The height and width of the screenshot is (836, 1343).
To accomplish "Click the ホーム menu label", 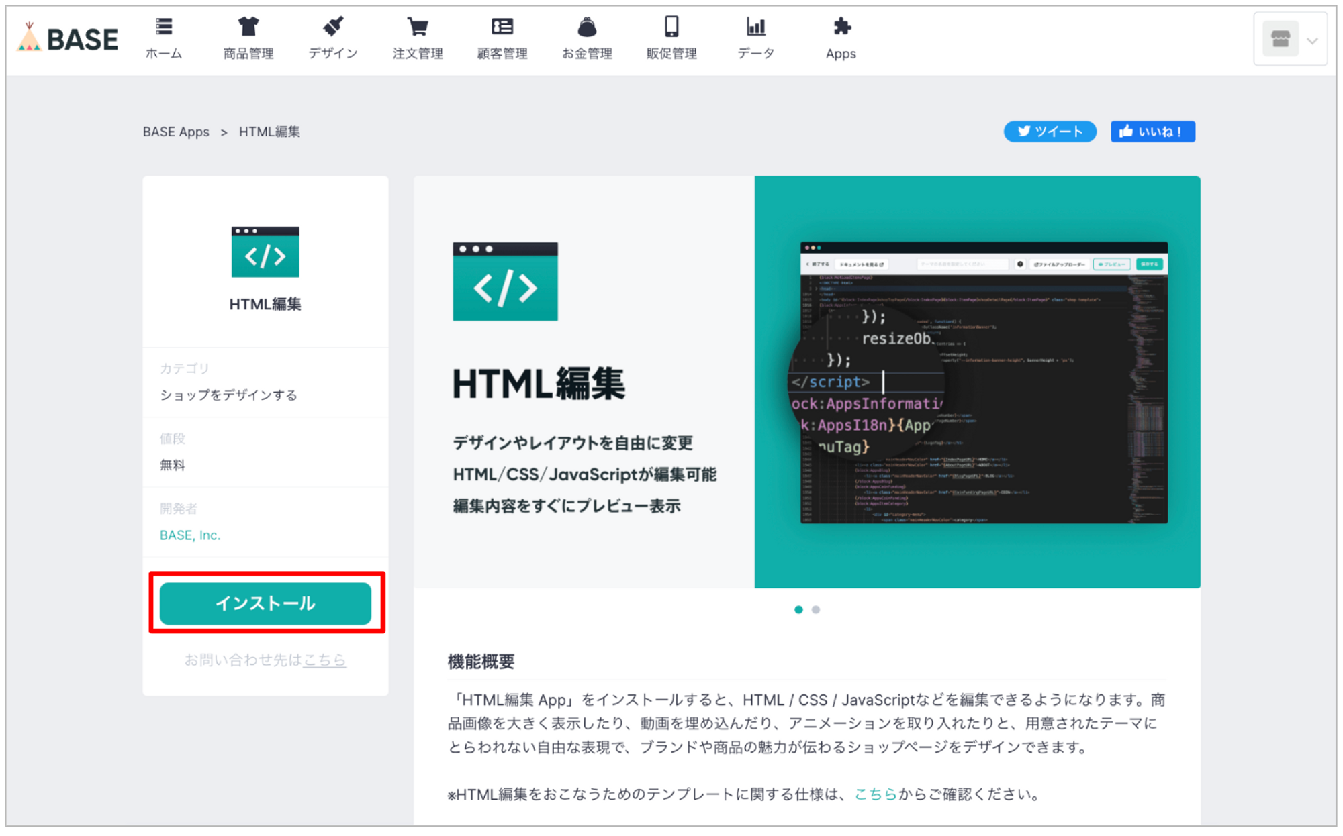I will (164, 54).
